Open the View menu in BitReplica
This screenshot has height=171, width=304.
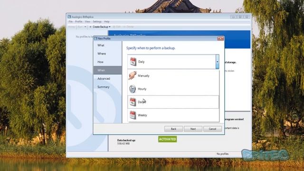coord(87,21)
